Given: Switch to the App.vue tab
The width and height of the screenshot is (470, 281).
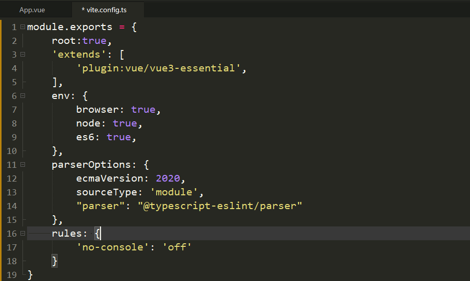Looking at the screenshot, I should click(32, 10).
